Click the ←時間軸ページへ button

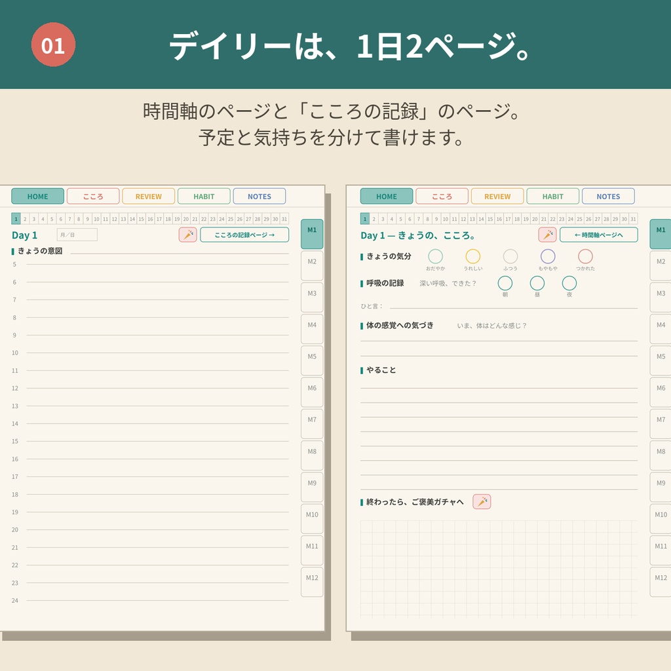click(598, 235)
